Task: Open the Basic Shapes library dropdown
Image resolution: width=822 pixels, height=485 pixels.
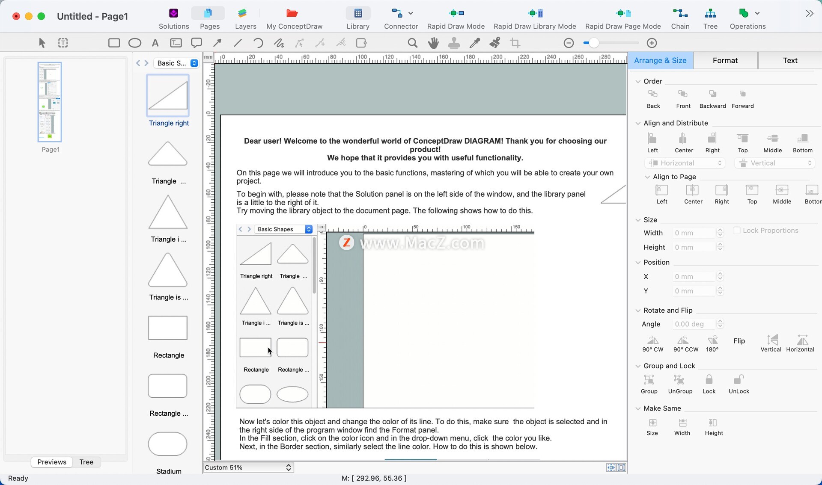Action: tap(176, 63)
